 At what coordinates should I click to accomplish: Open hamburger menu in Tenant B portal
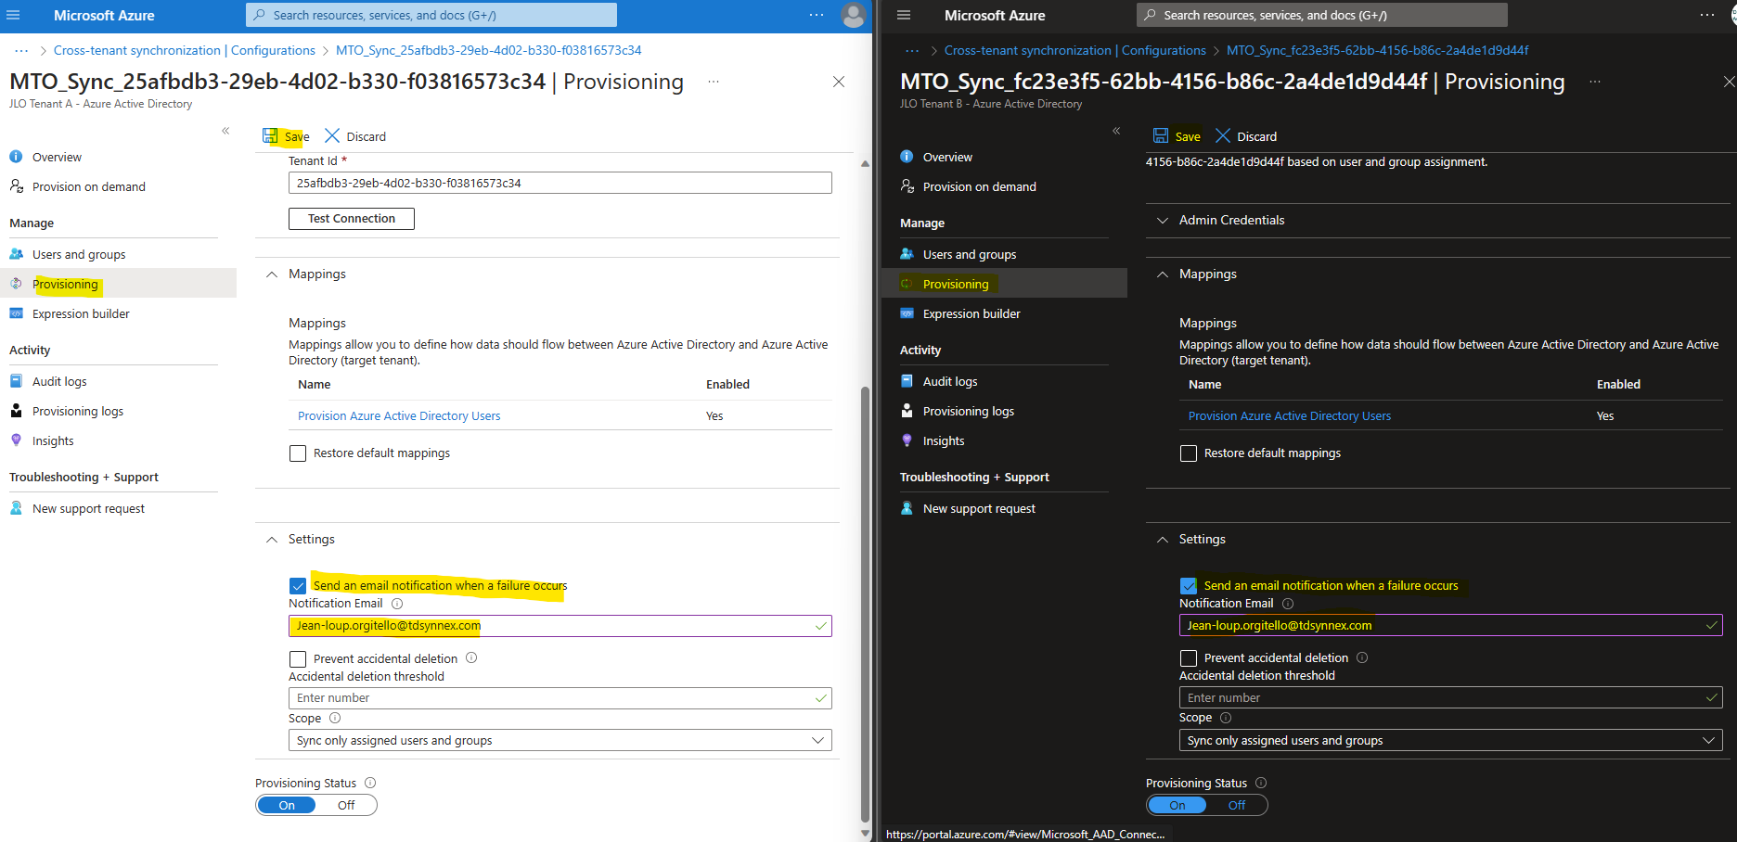(x=904, y=15)
